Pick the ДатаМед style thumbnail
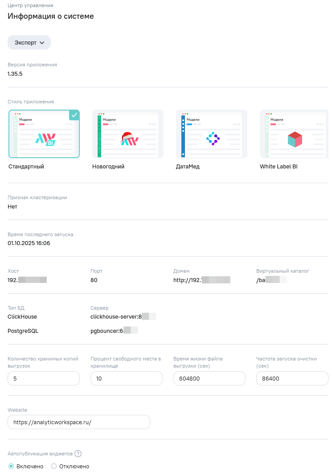This screenshot has height=475, width=332. click(212, 134)
